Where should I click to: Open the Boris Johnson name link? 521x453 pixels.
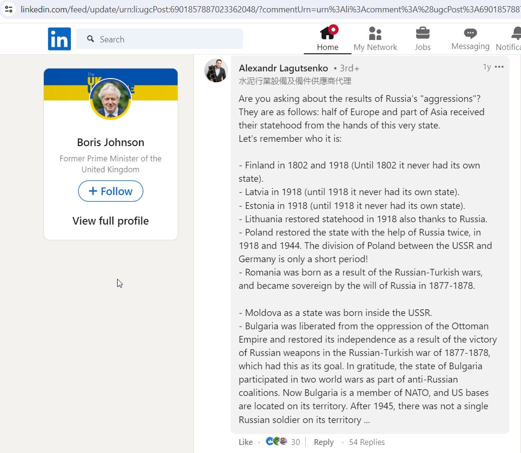[x=110, y=142]
